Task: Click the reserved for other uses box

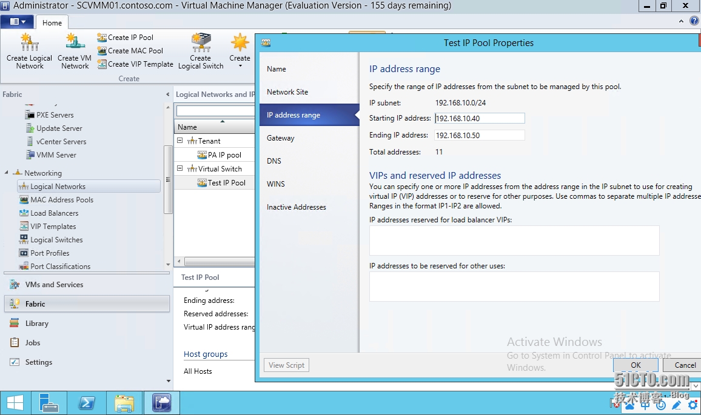Action: (x=514, y=287)
